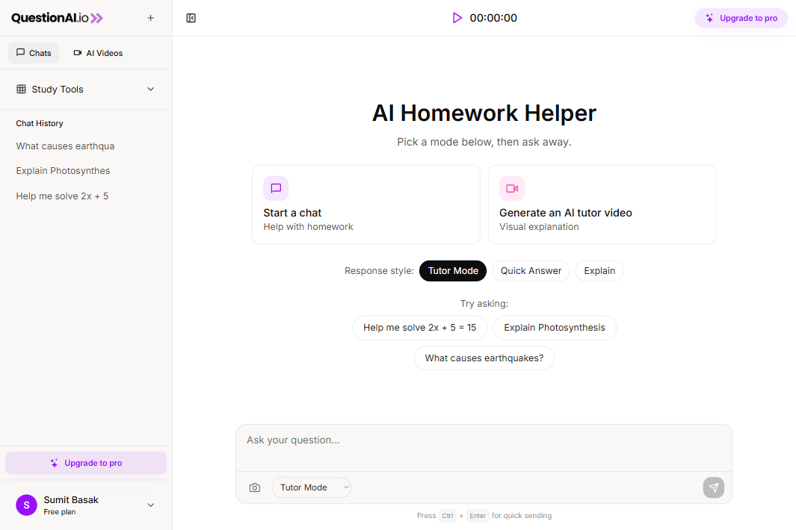Click the header upgrade sparkle icon
Viewport: 796px width, 530px height.
(710, 18)
